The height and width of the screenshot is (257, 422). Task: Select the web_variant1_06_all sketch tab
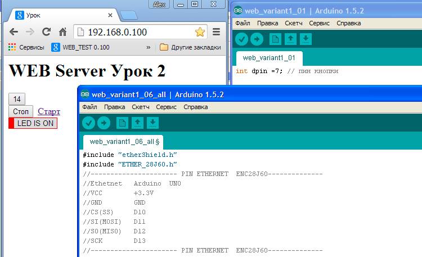(123, 142)
